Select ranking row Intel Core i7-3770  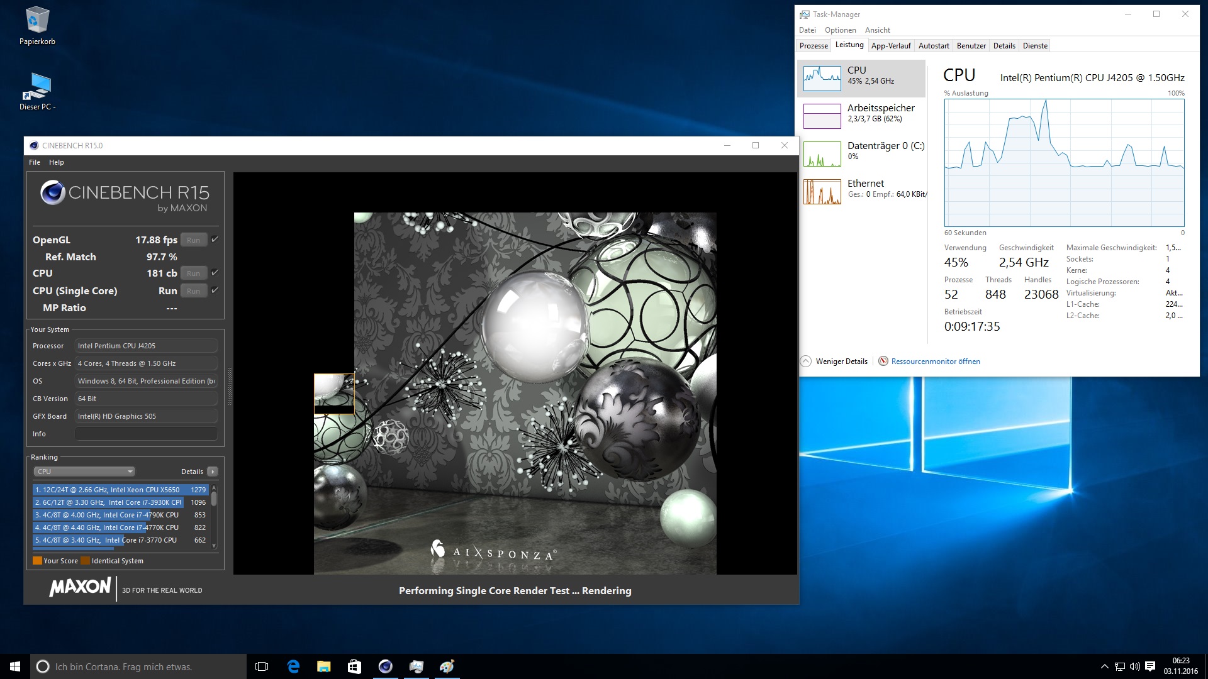120,540
